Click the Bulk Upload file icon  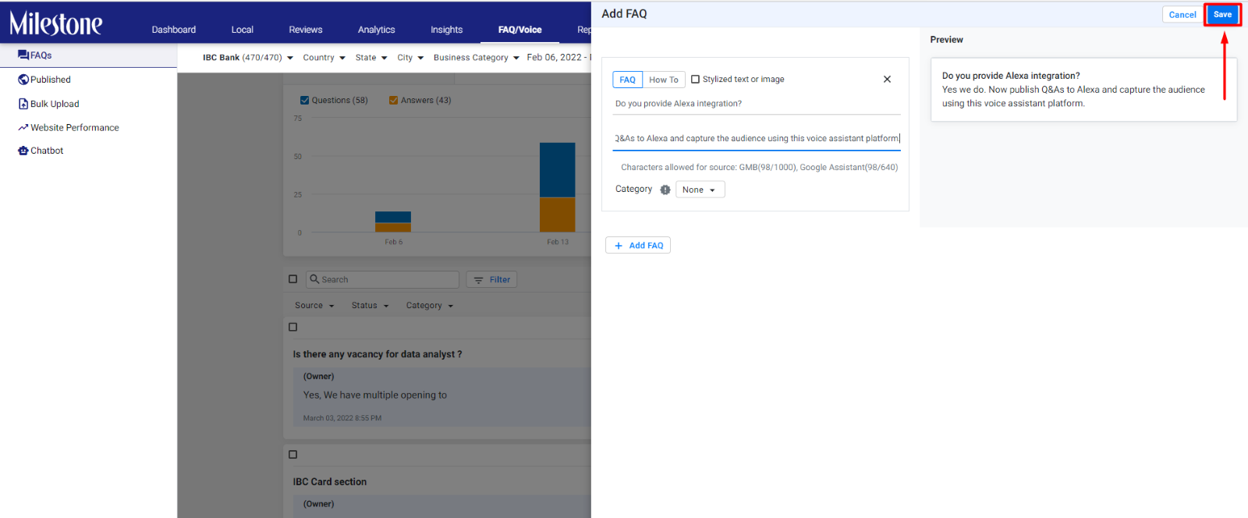click(x=23, y=104)
